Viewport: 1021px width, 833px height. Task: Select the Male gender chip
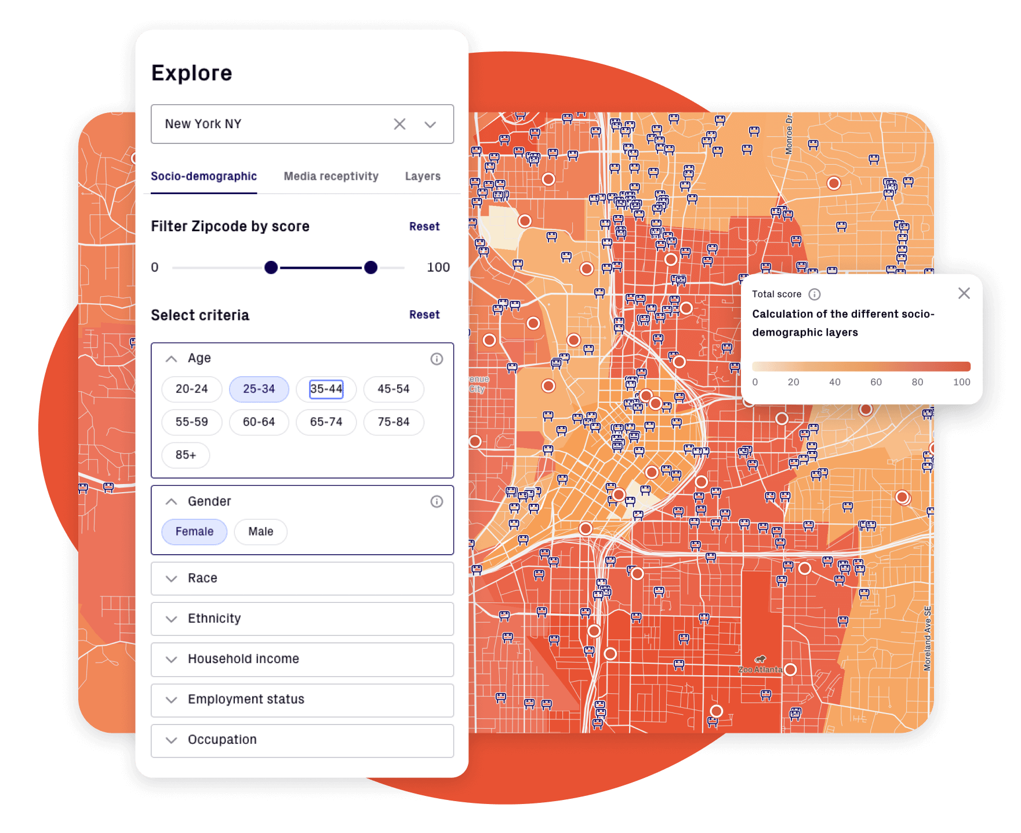tap(261, 532)
